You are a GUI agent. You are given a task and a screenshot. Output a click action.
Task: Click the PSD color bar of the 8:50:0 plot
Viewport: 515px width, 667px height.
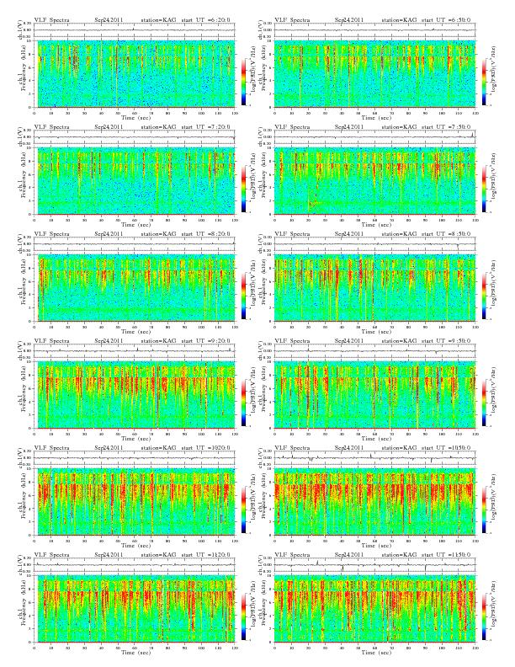pyautogui.click(x=485, y=296)
